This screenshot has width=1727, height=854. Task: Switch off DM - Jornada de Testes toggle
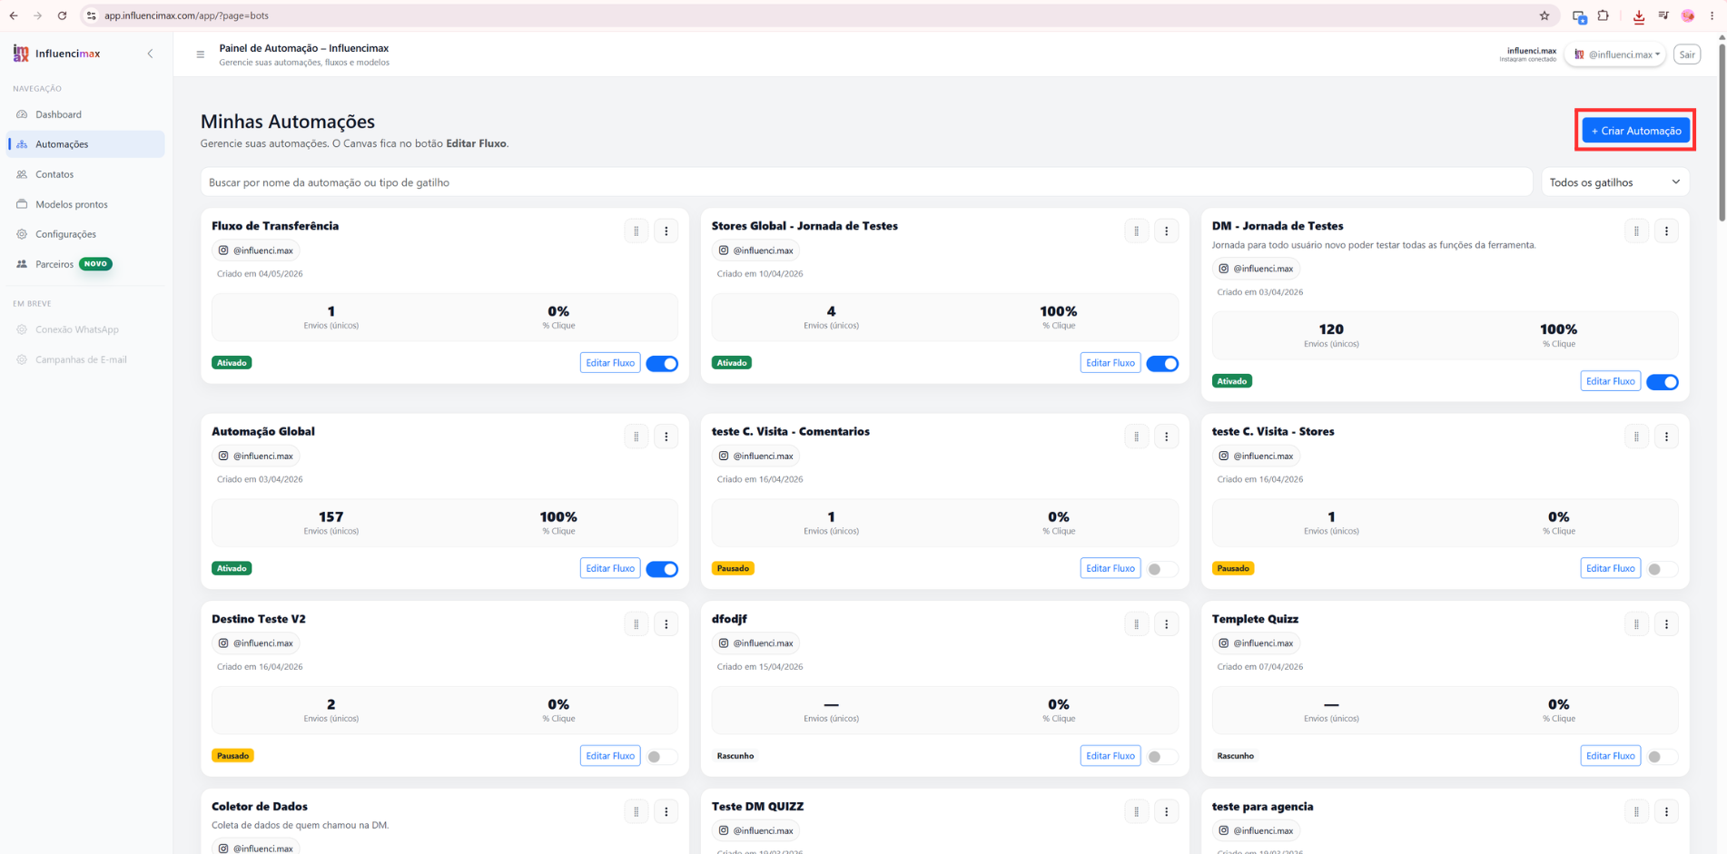point(1663,382)
